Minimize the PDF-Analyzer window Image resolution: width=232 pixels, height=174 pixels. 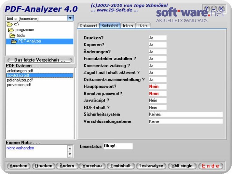tap(214, 9)
